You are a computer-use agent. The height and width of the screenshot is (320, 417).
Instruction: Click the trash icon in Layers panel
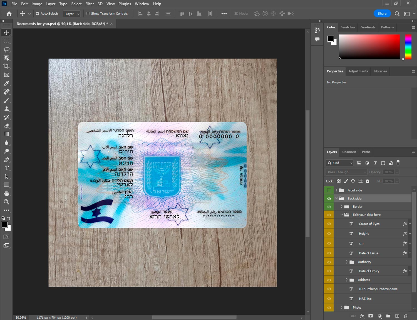pos(406,316)
